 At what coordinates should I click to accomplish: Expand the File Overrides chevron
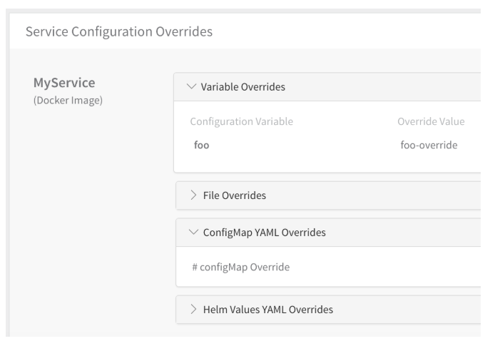[x=193, y=195]
